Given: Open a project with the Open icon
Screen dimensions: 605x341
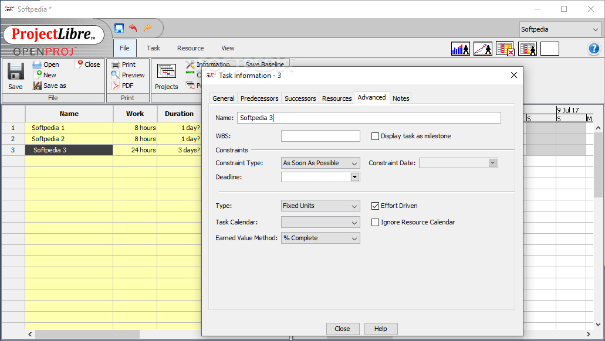Looking at the screenshot, I should [x=36, y=64].
